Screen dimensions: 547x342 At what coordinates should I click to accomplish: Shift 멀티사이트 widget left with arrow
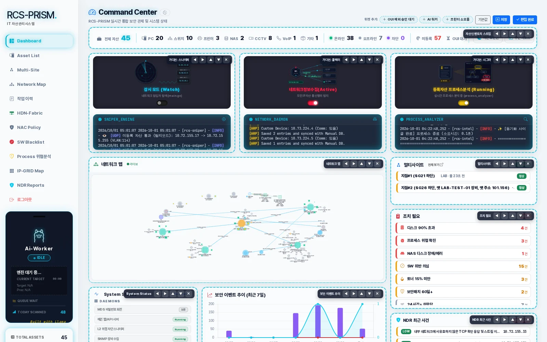[x=497, y=164]
